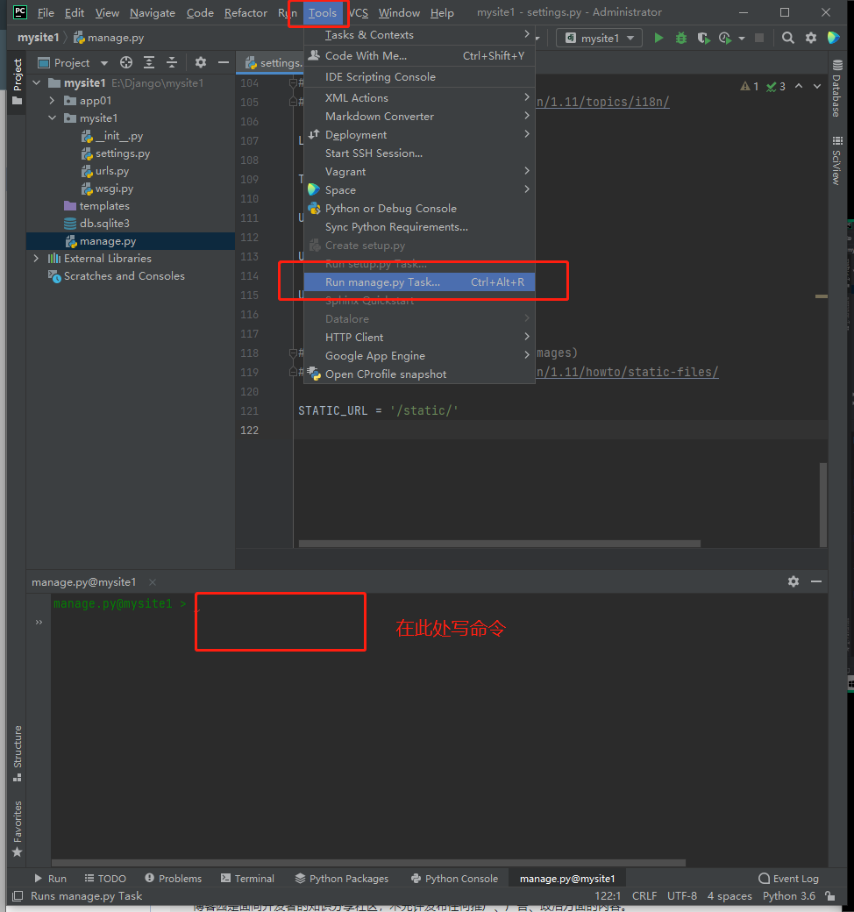Choose Open CProfile snapshot
The image size is (854, 912).
(x=419, y=374)
